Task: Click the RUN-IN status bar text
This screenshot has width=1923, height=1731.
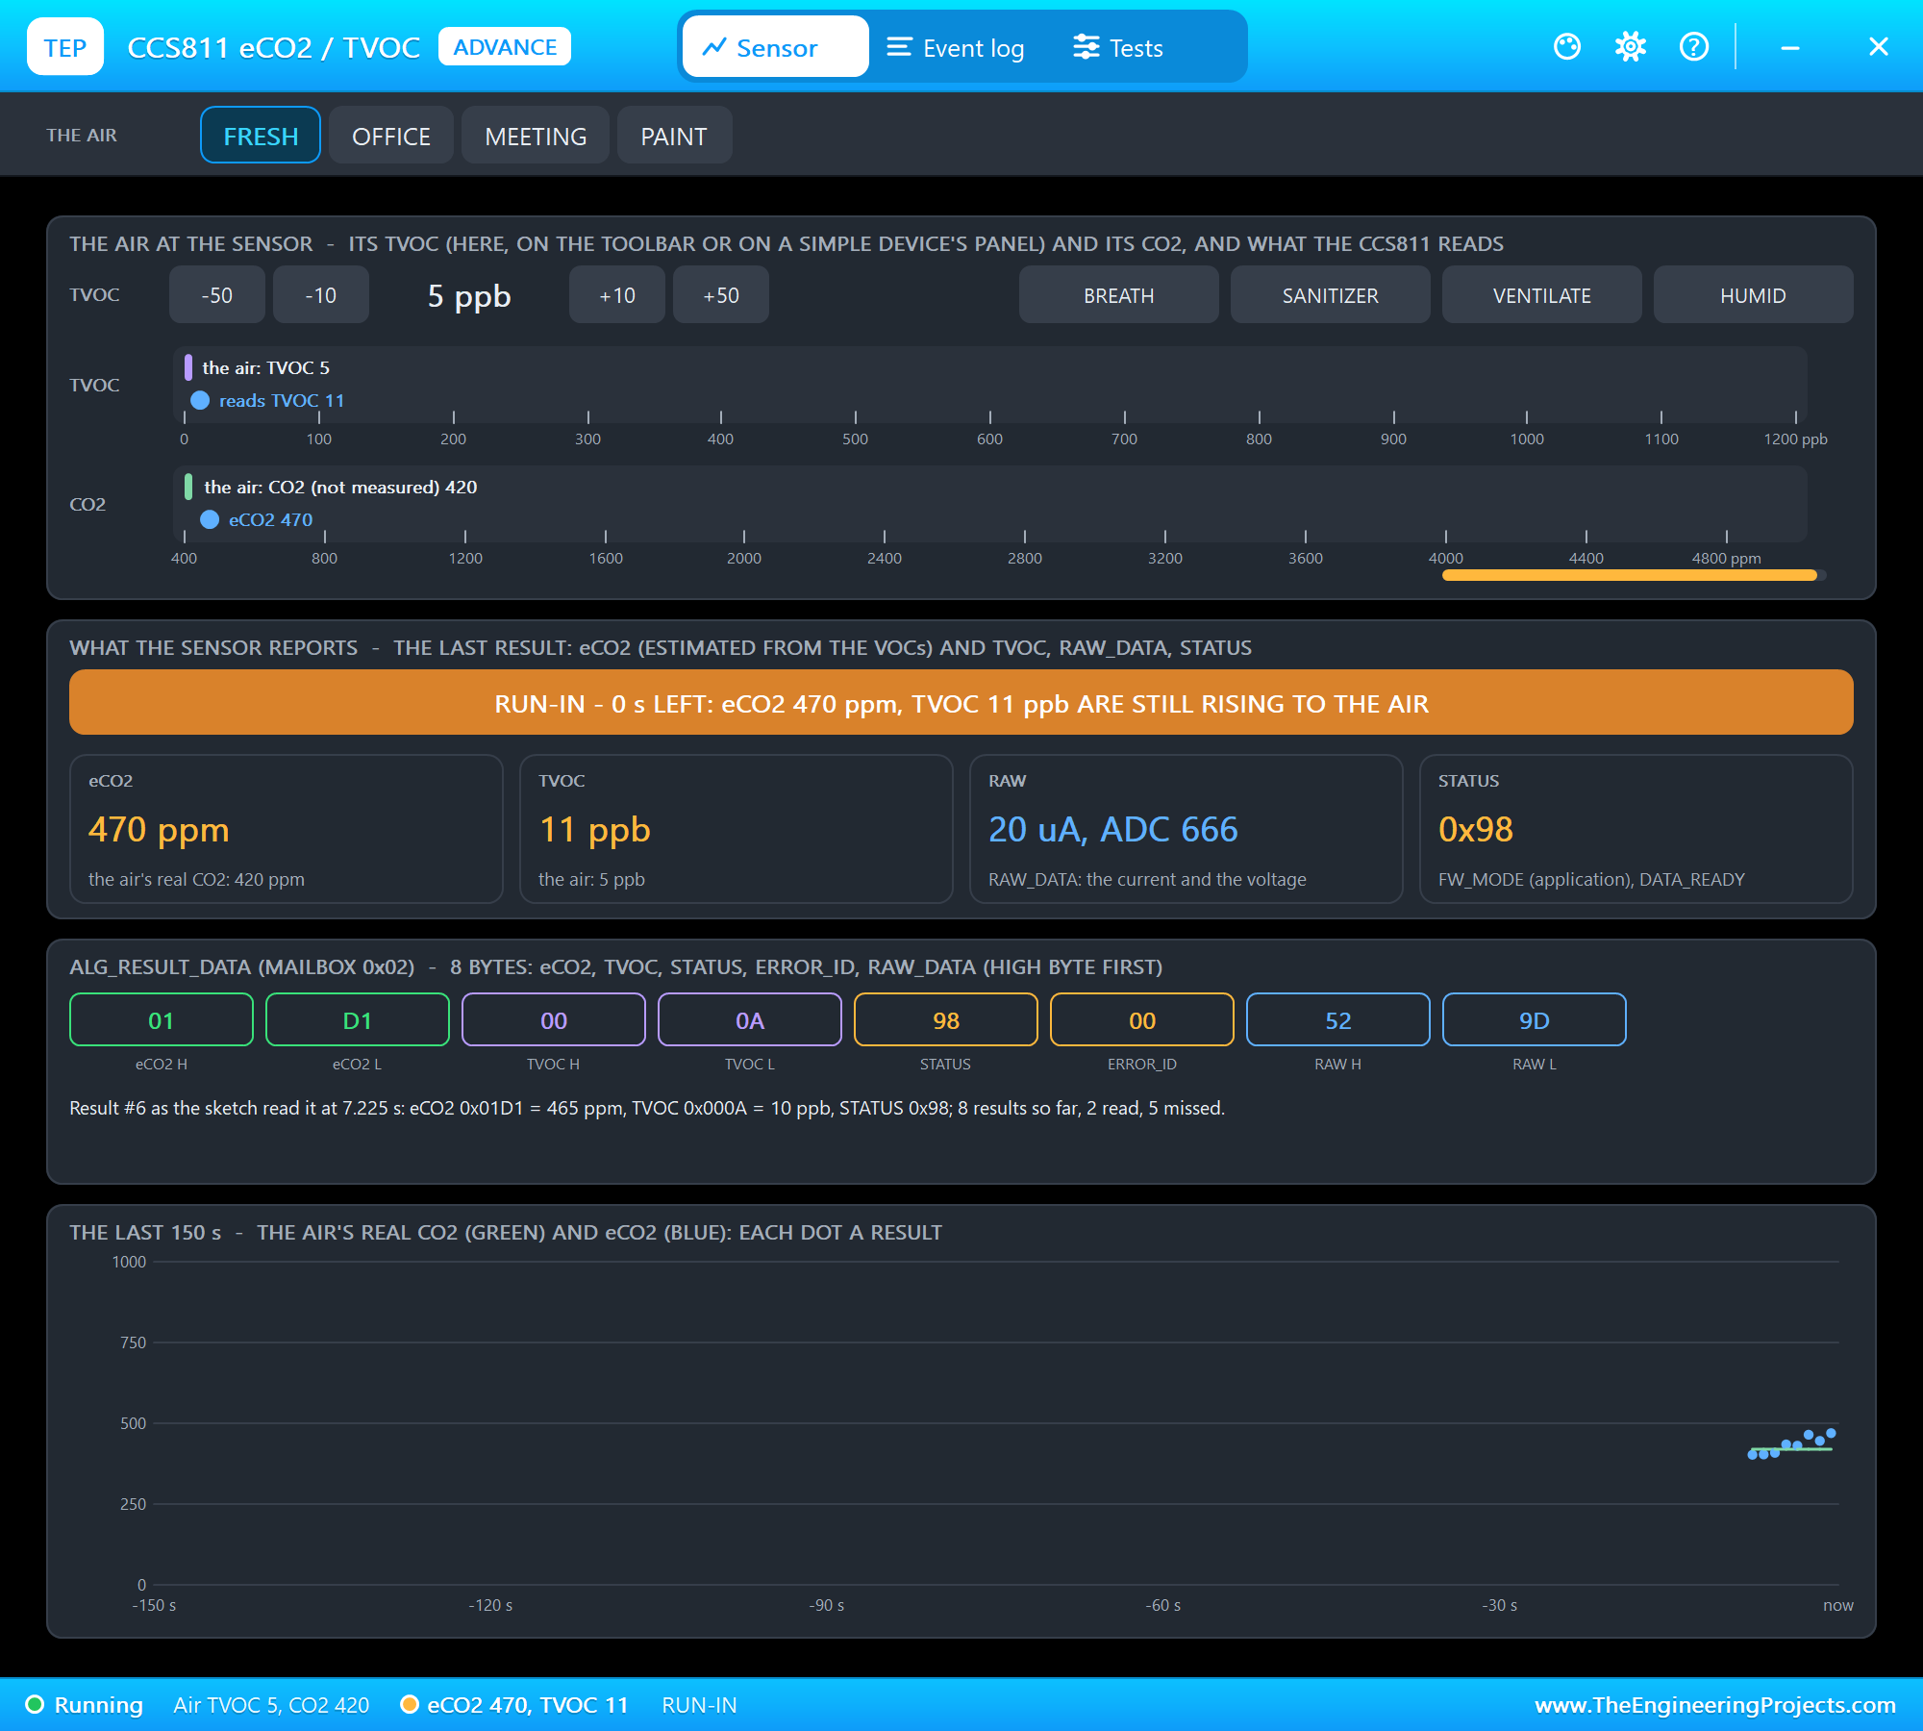Action: point(699,1705)
